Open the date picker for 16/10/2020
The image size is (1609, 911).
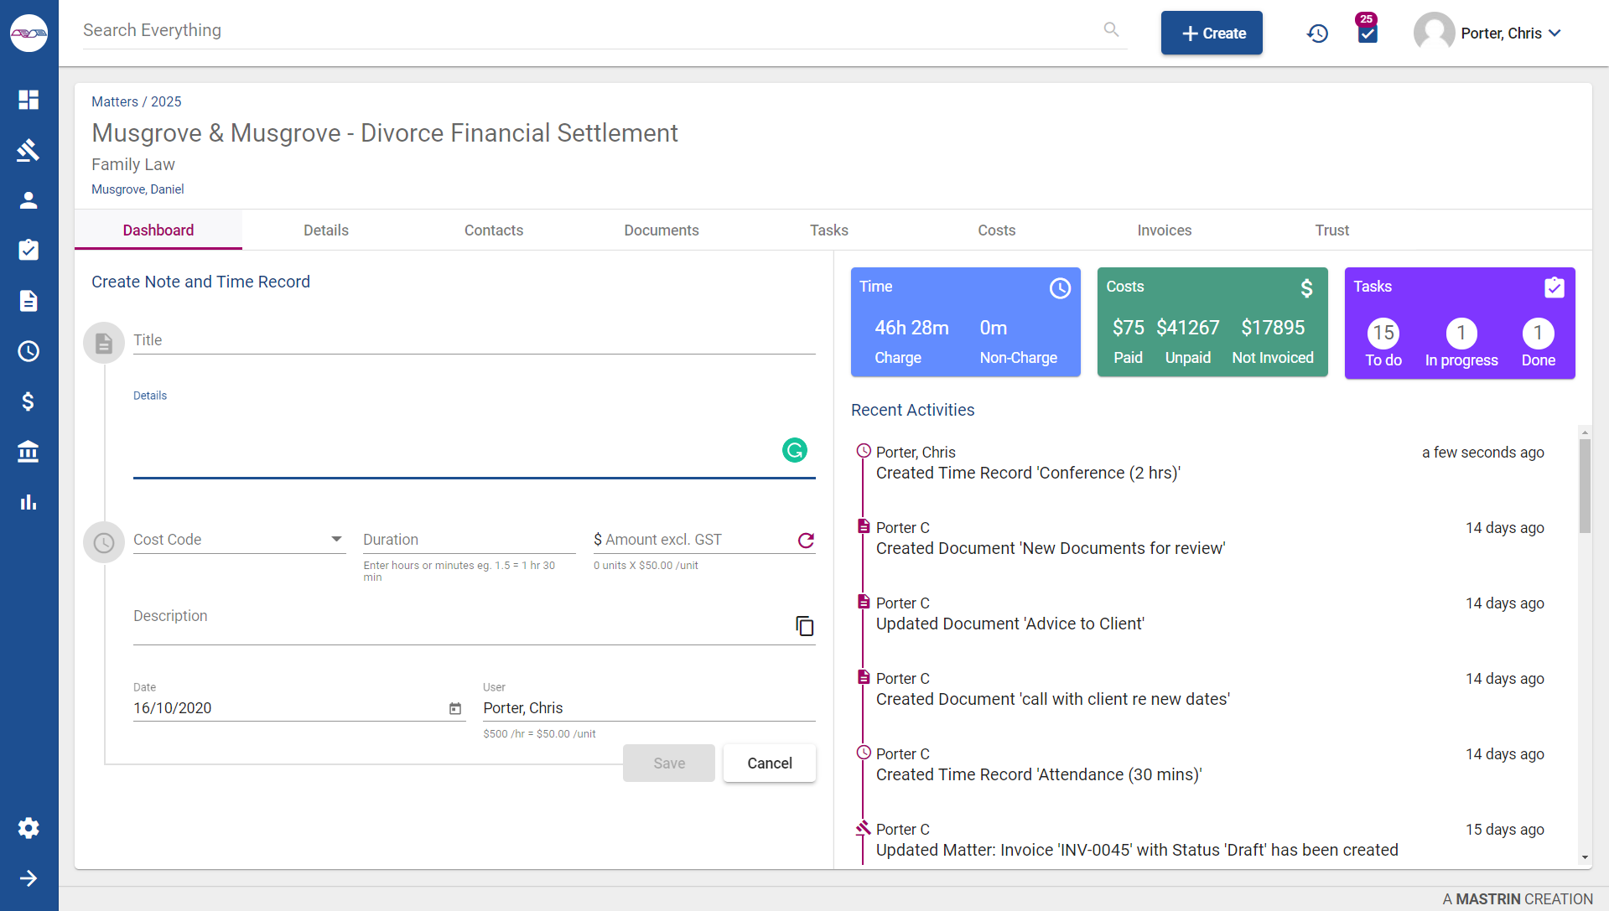pos(455,708)
